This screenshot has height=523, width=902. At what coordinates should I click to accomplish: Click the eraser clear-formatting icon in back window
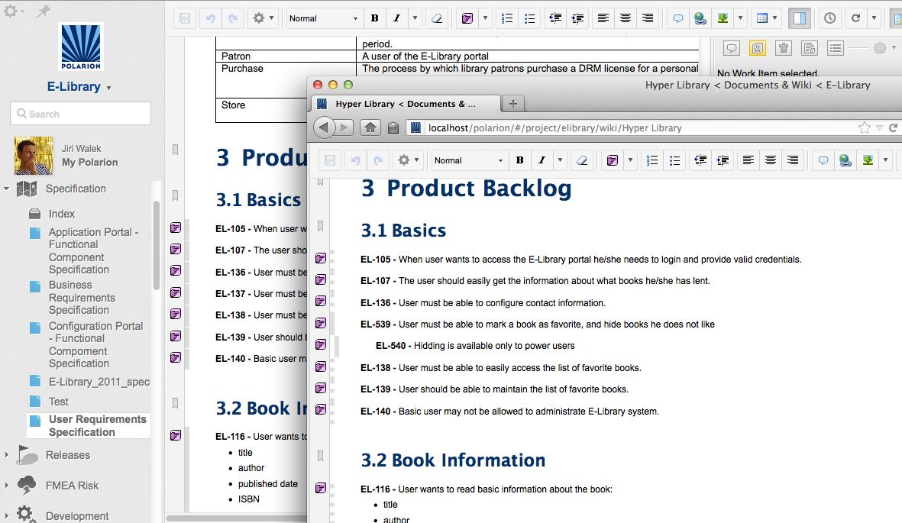437,18
